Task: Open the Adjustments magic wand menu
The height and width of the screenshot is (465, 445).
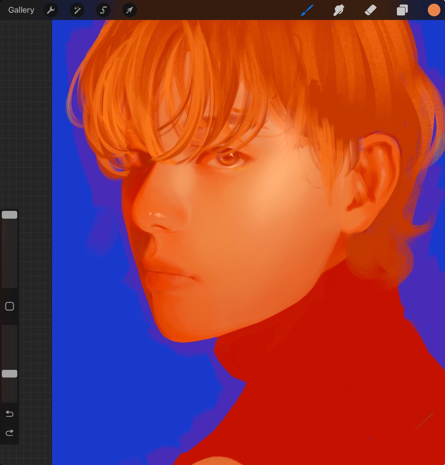Action: (77, 10)
